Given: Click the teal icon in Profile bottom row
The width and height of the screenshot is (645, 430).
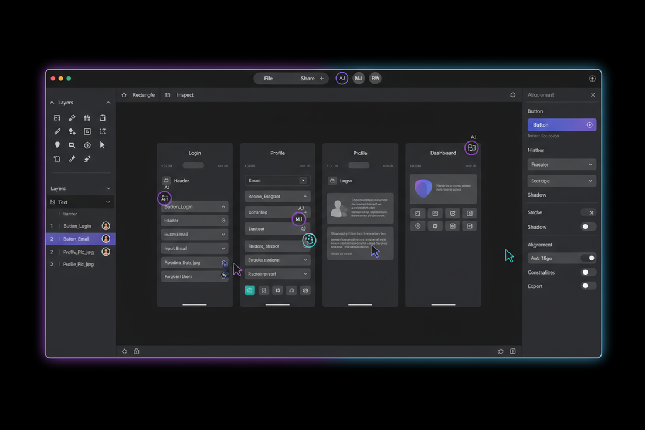Looking at the screenshot, I should pyautogui.click(x=250, y=290).
